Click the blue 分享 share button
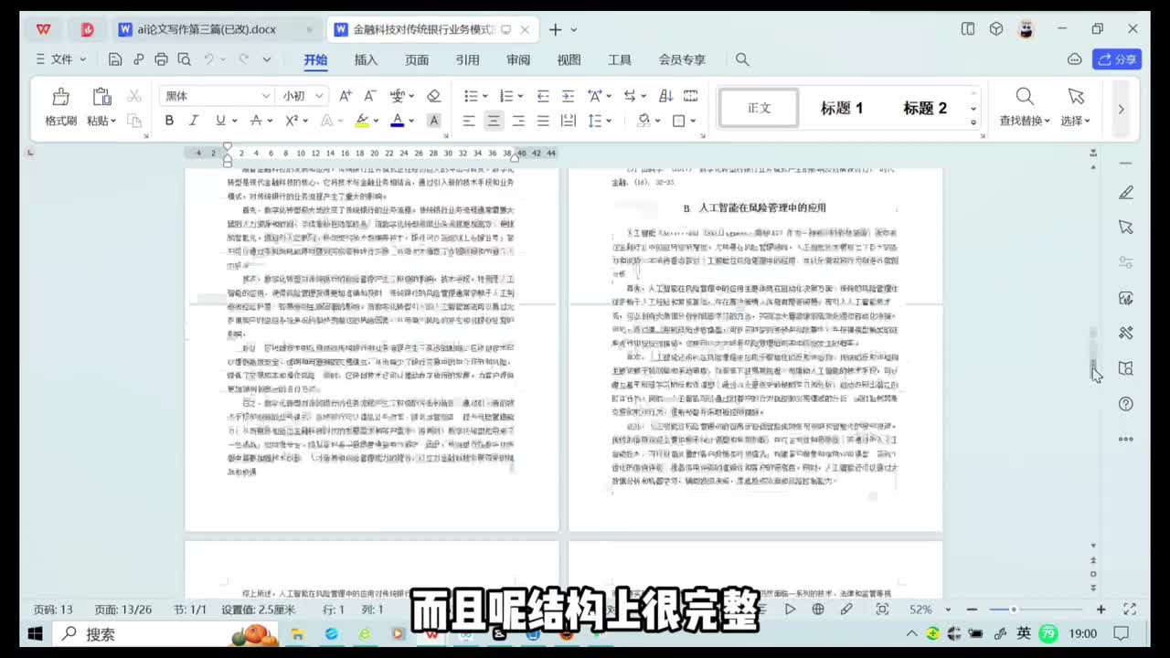Screen dimensions: 1170x658 (1117, 59)
